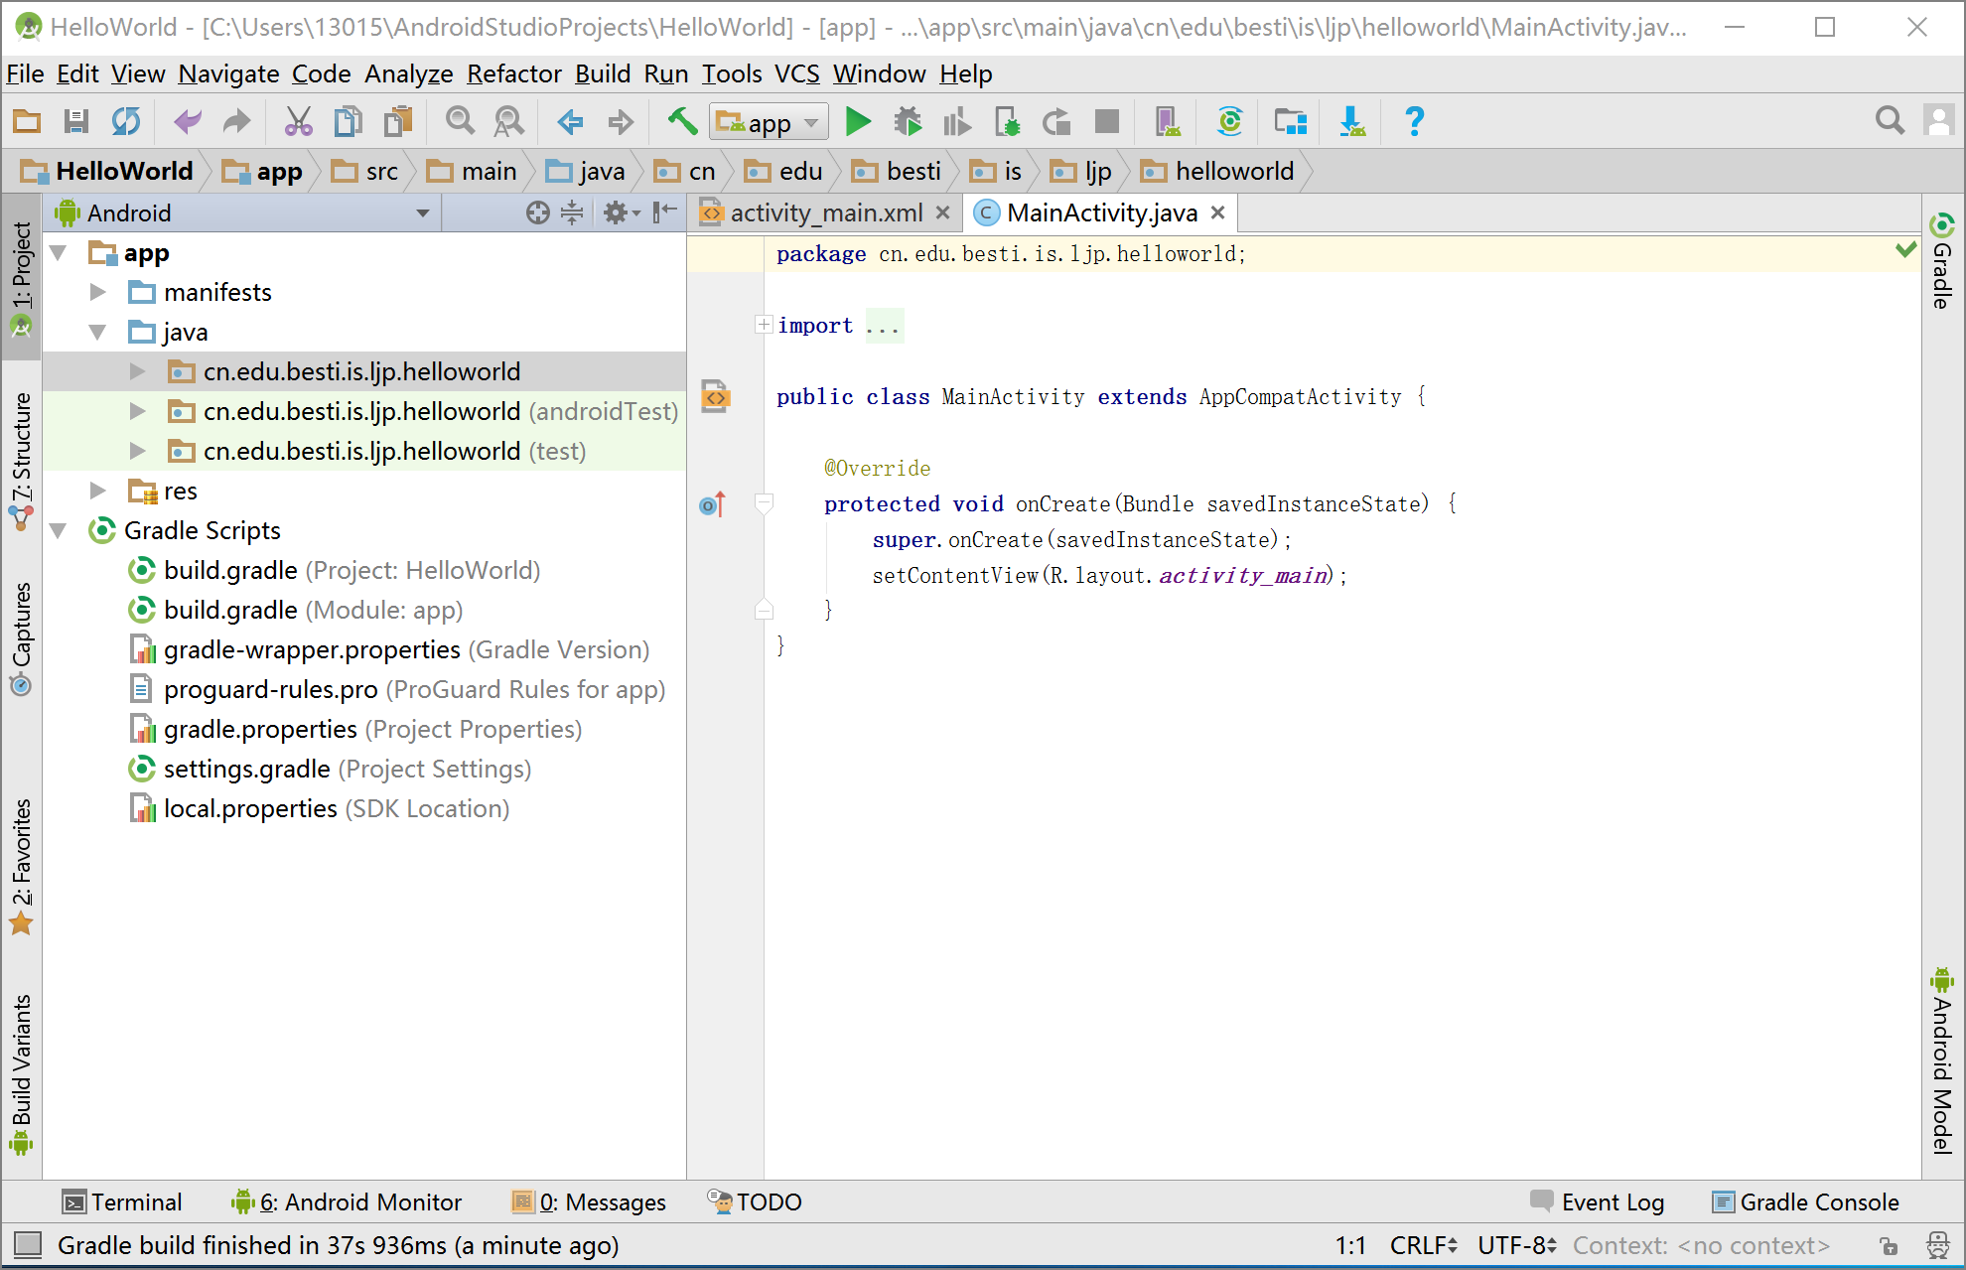Click the Open folder toolbar icon
This screenshot has width=1966, height=1270.
27,122
